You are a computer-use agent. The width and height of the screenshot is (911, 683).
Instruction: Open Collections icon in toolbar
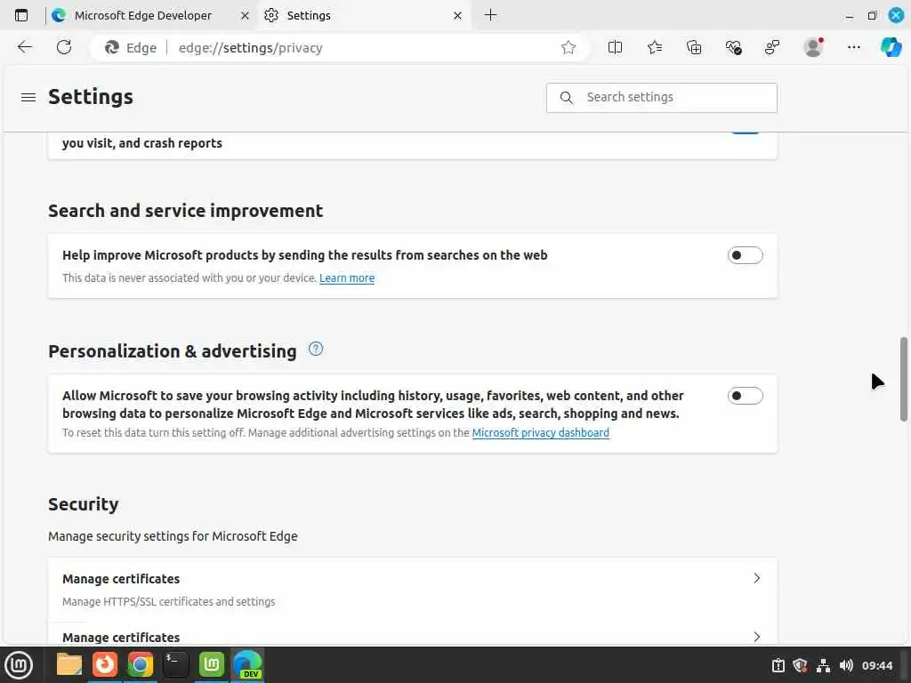coord(694,48)
